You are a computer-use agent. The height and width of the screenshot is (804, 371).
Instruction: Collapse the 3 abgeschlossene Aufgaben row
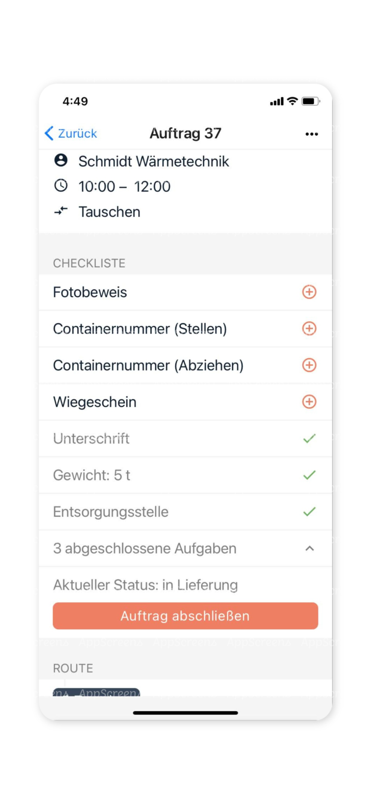tap(185, 548)
